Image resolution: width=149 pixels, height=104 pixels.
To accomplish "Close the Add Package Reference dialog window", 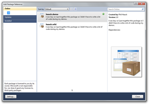I will click(142, 4).
